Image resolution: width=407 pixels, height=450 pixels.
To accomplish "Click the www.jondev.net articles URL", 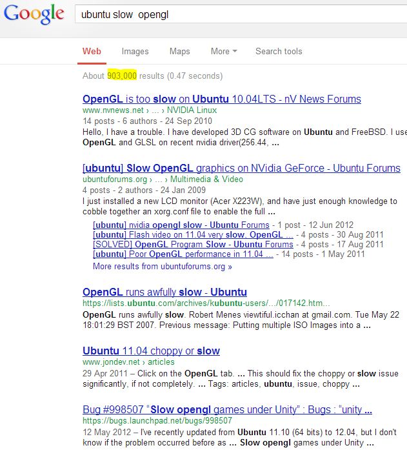I will click(128, 362).
